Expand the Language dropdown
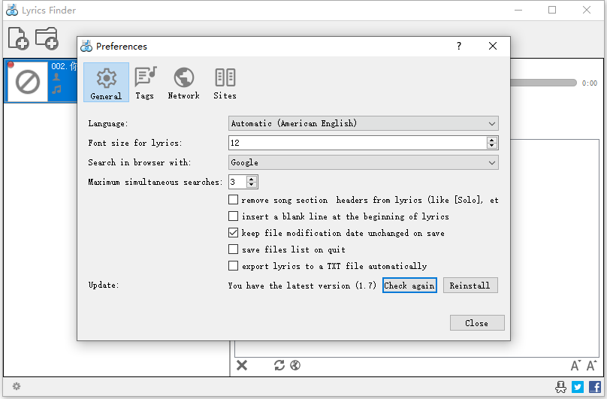The width and height of the screenshot is (607, 399). pos(363,123)
